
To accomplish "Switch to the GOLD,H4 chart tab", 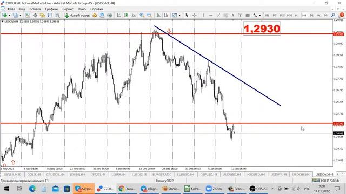I will coord(34,174).
